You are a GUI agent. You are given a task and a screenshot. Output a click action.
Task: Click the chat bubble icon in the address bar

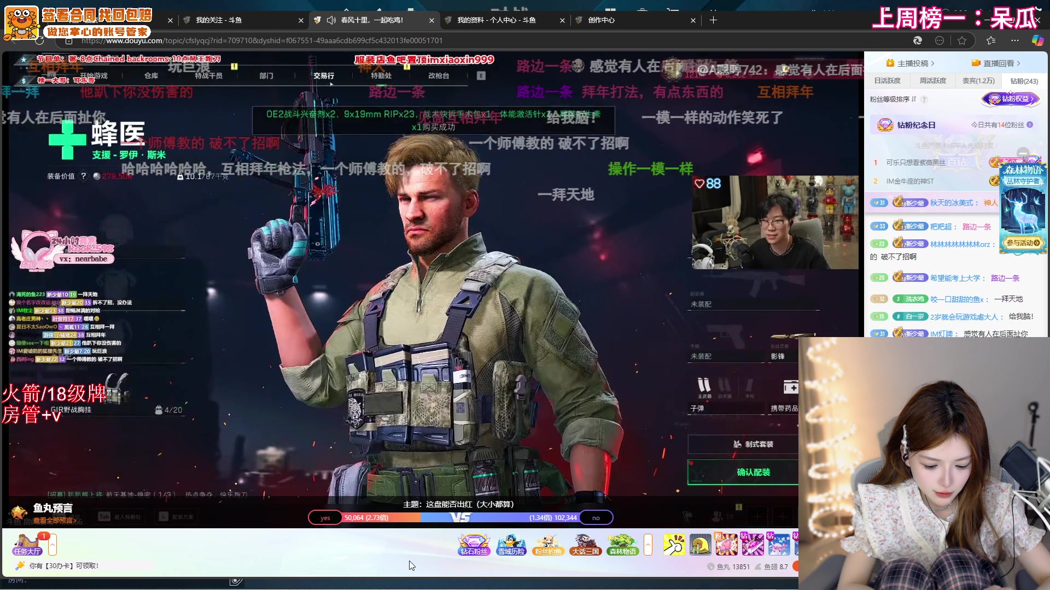940,40
